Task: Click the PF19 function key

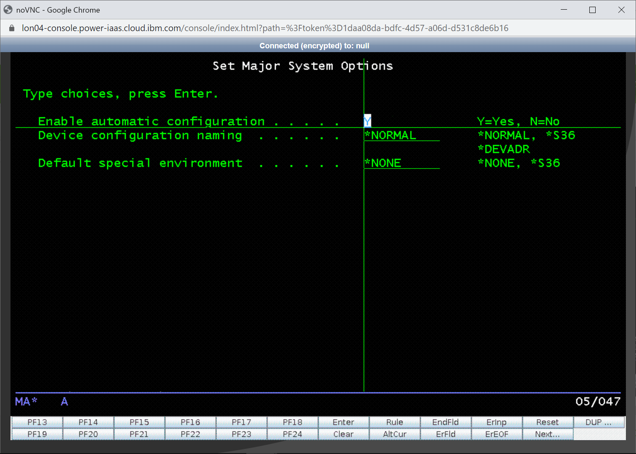Action: [37, 434]
